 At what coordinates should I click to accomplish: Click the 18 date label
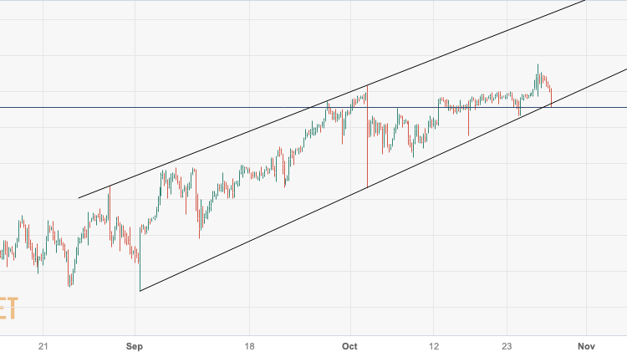(x=249, y=345)
